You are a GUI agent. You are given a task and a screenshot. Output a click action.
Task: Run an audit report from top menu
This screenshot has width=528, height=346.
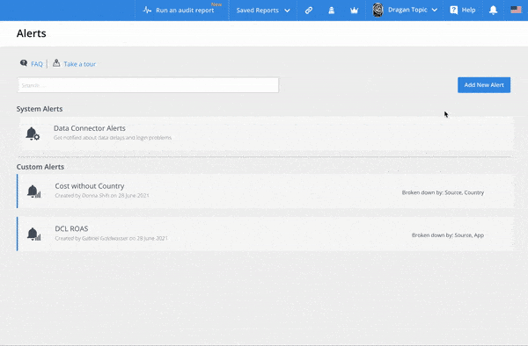(185, 11)
